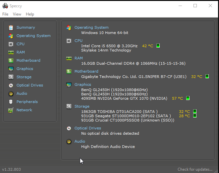Click the Motherboard icon in sidebar

11,60
